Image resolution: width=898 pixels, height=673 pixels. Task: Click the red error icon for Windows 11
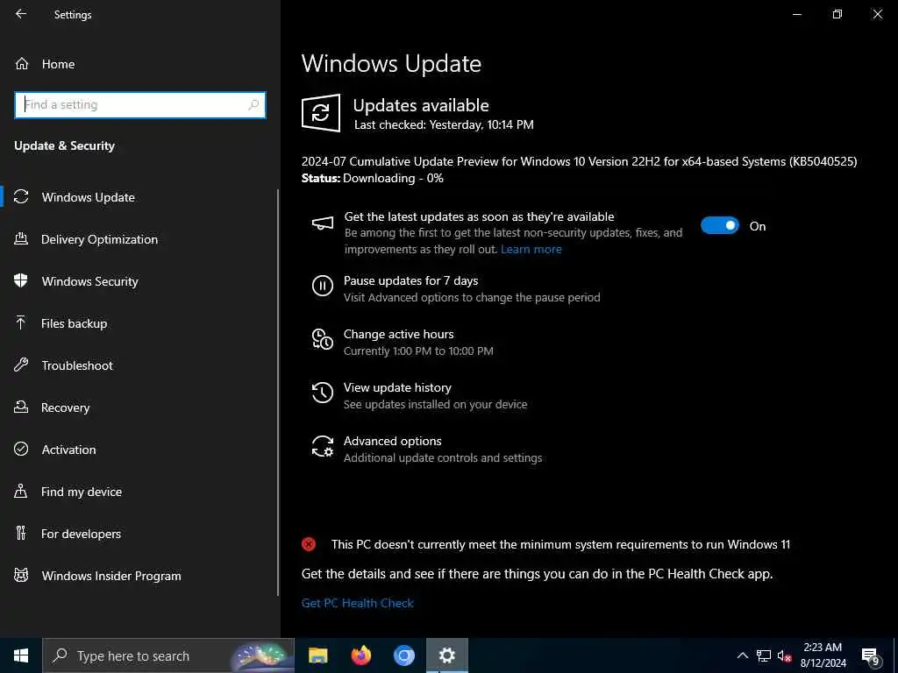(309, 544)
